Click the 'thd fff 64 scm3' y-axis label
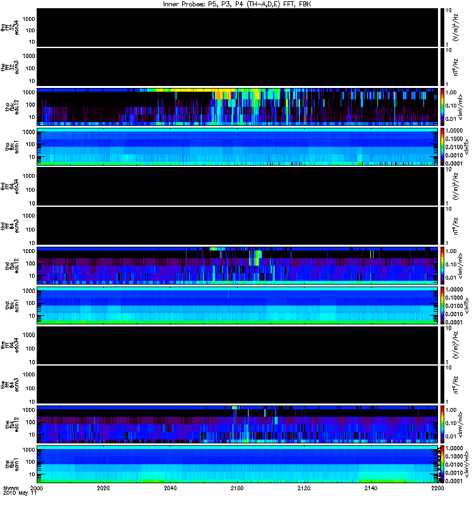The image size is (474, 506). click(x=9, y=226)
